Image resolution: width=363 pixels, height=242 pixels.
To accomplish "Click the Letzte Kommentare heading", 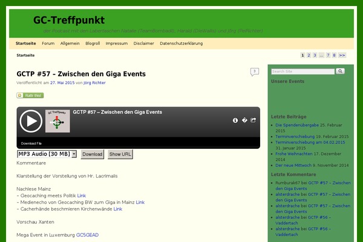I will (x=293, y=174).
